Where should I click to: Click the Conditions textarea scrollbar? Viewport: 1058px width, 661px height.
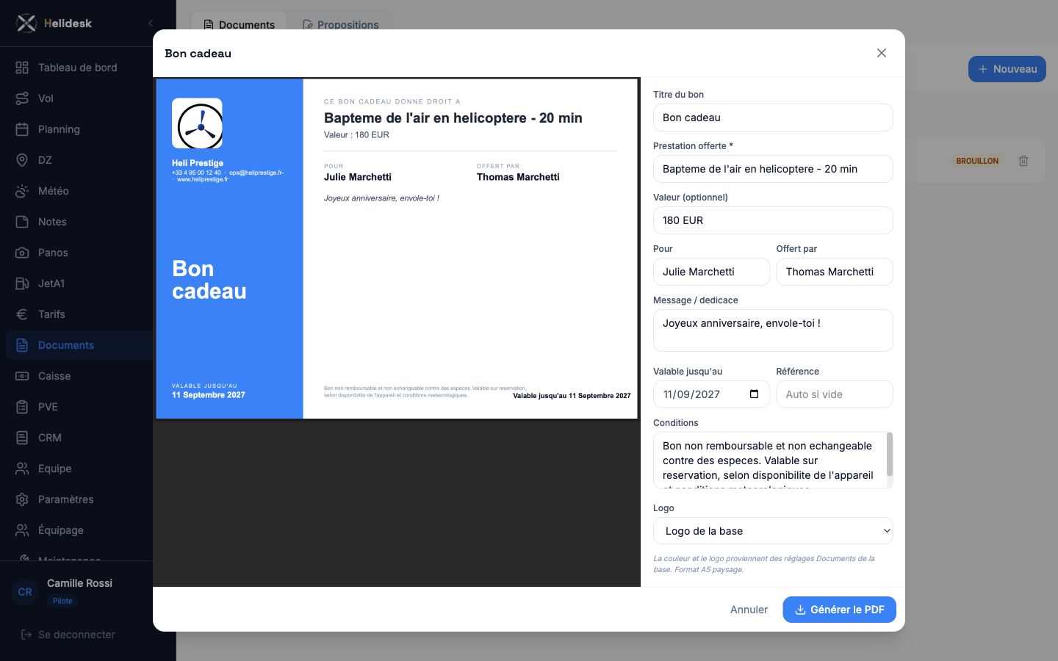[890, 454]
